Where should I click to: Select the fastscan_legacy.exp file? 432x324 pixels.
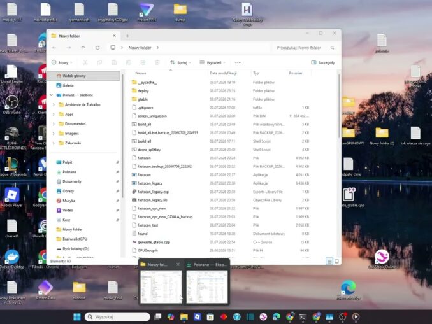220,192
